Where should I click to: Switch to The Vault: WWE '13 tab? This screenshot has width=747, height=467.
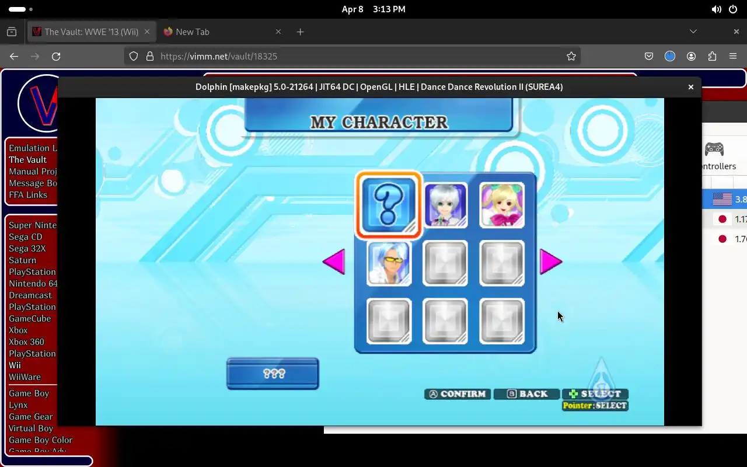[x=91, y=32]
